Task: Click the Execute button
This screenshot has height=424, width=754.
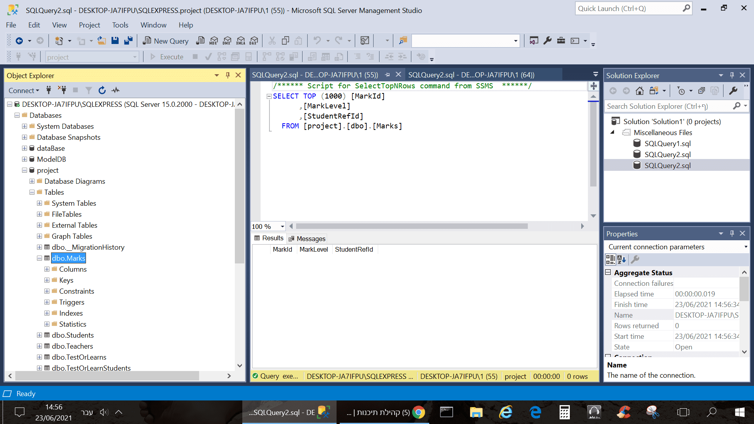Action: pyautogui.click(x=167, y=57)
